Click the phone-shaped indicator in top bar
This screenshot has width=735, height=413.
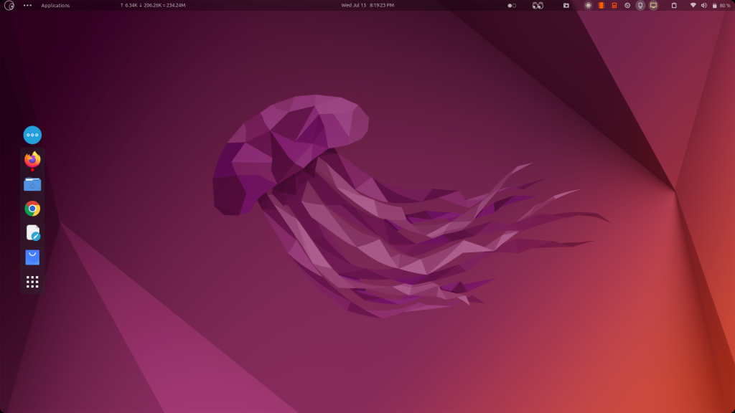point(639,6)
